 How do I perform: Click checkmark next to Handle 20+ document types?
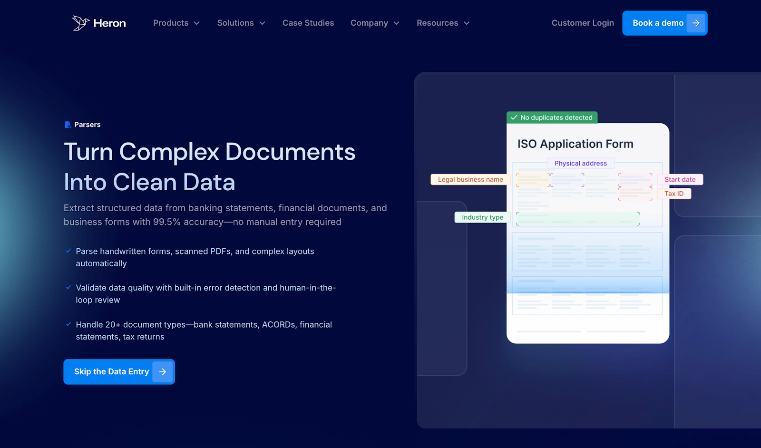(x=68, y=324)
